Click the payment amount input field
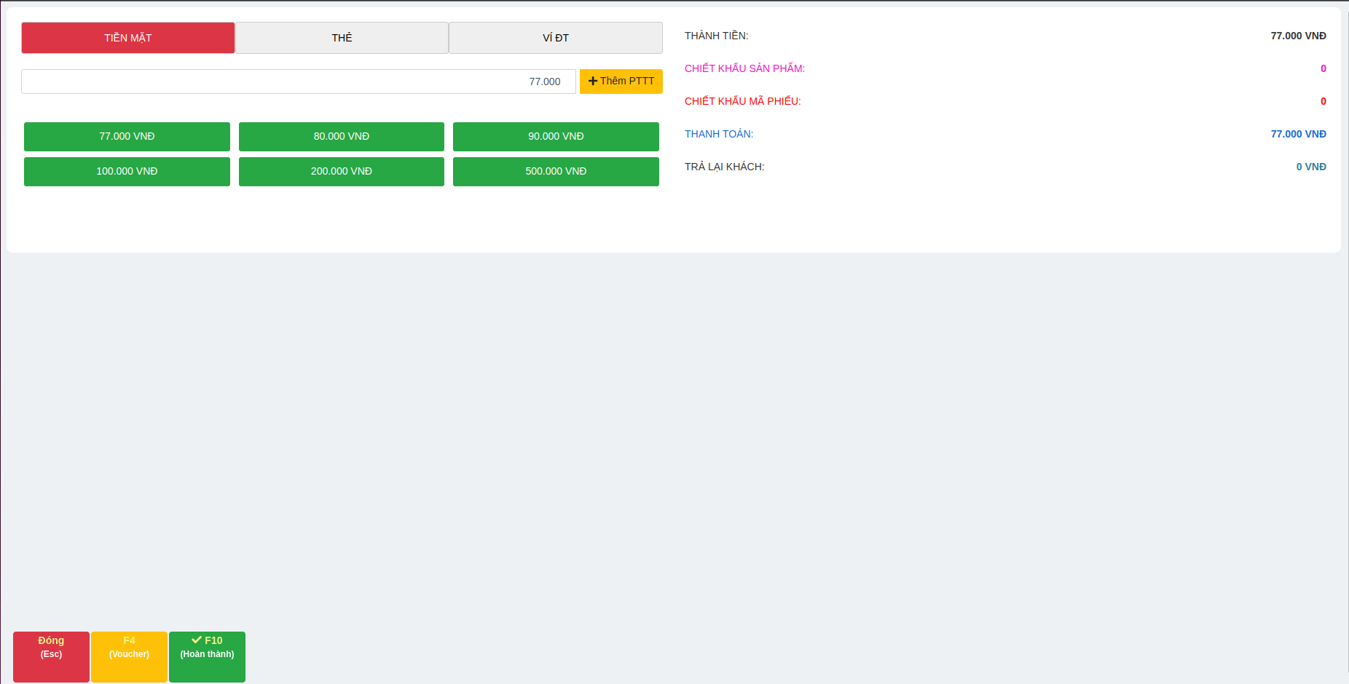This screenshot has width=1349, height=684. pyautogui.click(x=298, y=81)
